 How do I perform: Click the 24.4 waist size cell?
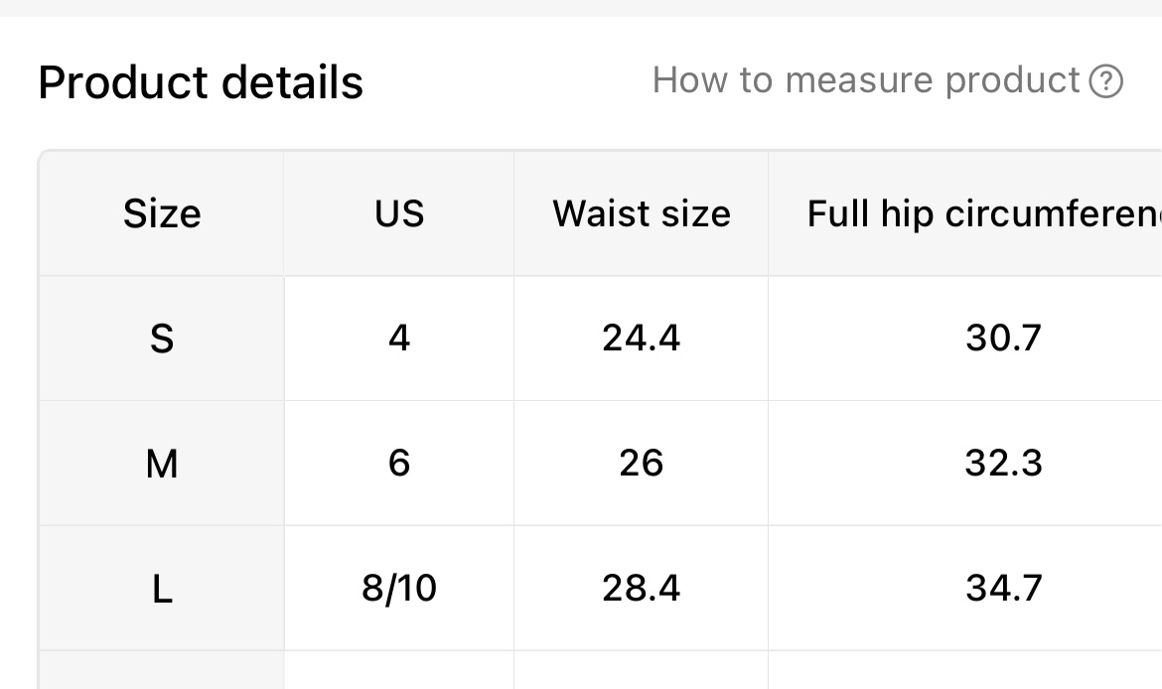pos(641,339)
